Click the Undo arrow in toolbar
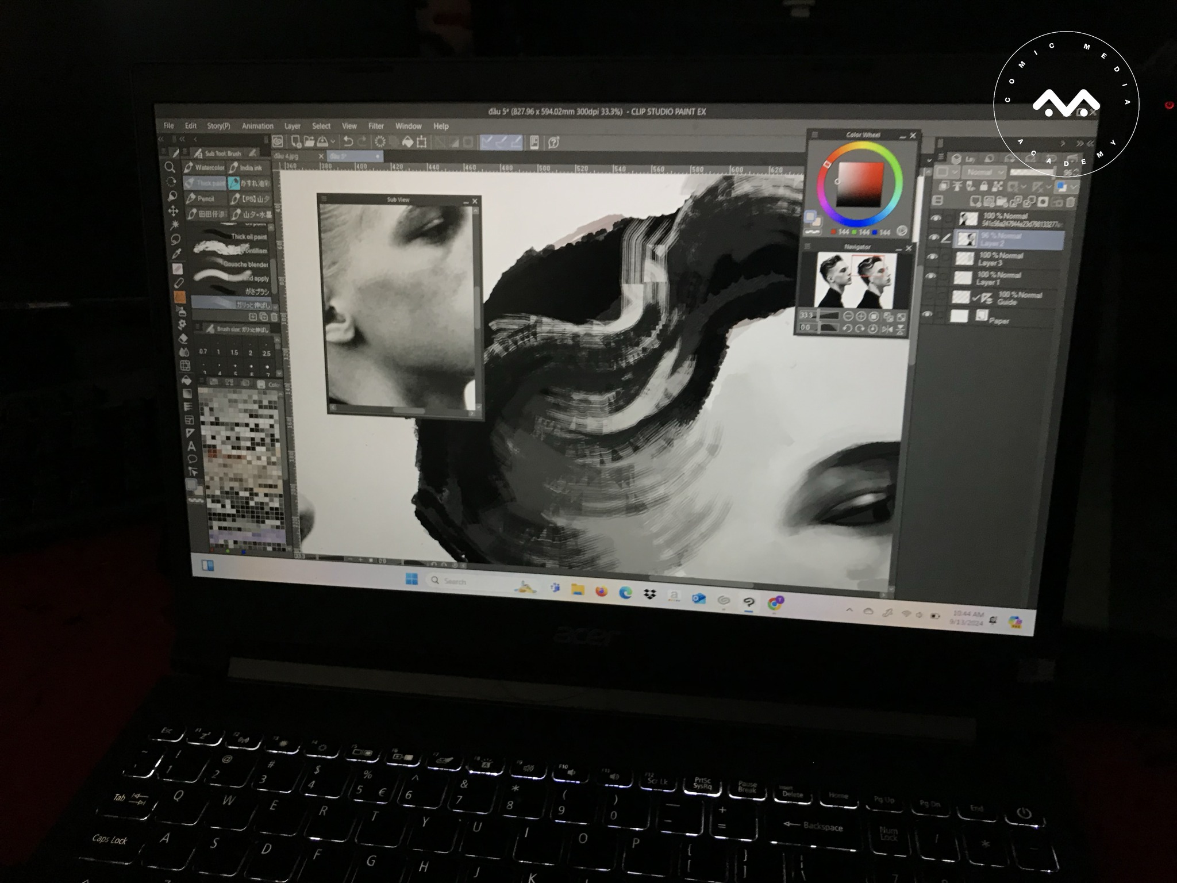The image size is (1177, 883). [x=348, y=141]
